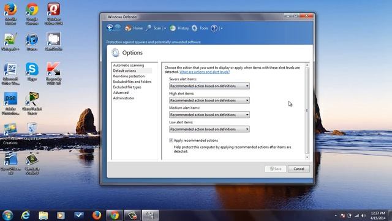Open Quicken desktop shortcut
This screenshot has width=392, height=221.
pyautogui.click(x=53, y=14)
